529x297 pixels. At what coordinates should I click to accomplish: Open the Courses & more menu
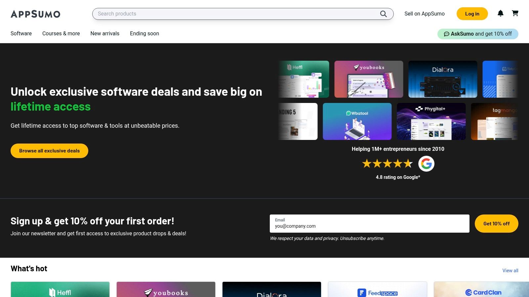61,33
